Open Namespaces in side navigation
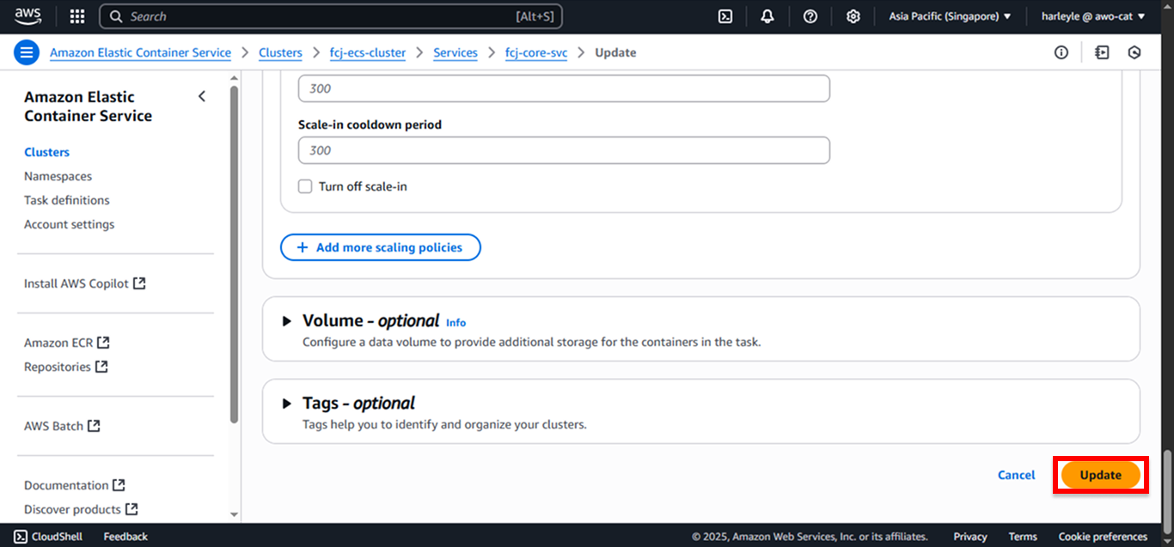 [58, 176]
